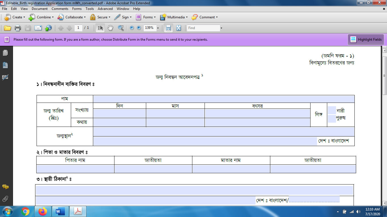387x217 pixels.
Task: Open the Signatures panel in left sidebar
Action: 5,77
